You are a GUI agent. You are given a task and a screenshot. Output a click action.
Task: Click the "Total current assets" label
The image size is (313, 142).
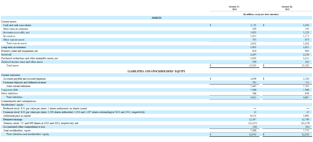pos(17,43)
